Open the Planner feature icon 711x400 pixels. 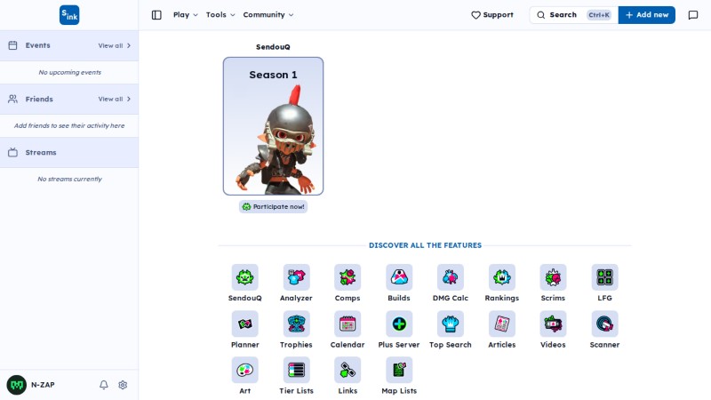pos(245,324)
